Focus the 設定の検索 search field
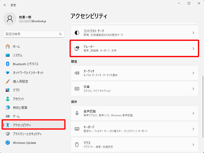The width and height of the screenshot is (204, 153). [34, 34]
